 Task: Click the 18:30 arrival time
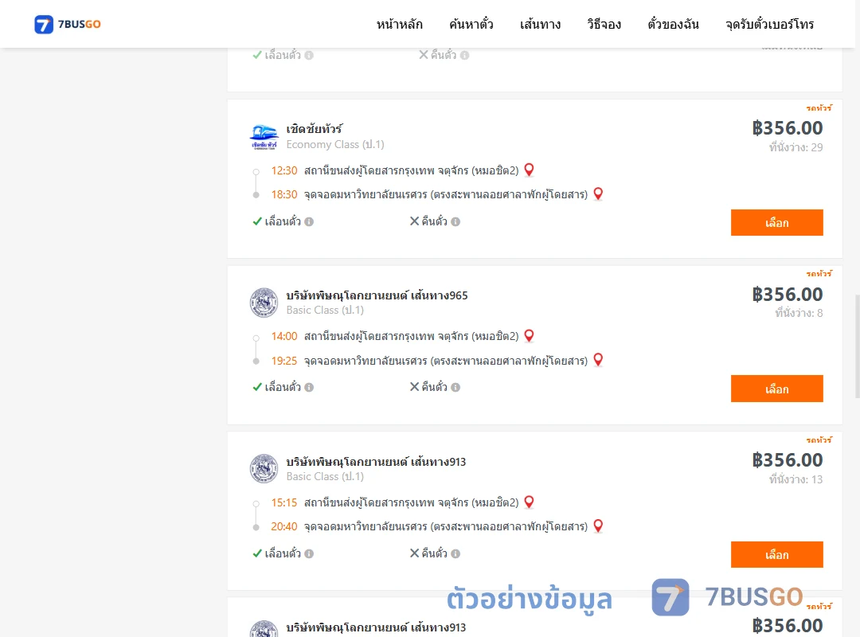click(x=284, y=194)
